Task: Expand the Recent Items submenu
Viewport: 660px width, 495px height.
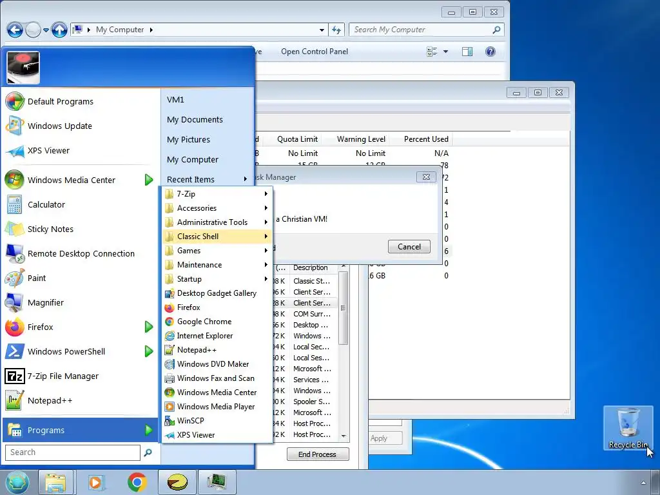Action: 207,179
